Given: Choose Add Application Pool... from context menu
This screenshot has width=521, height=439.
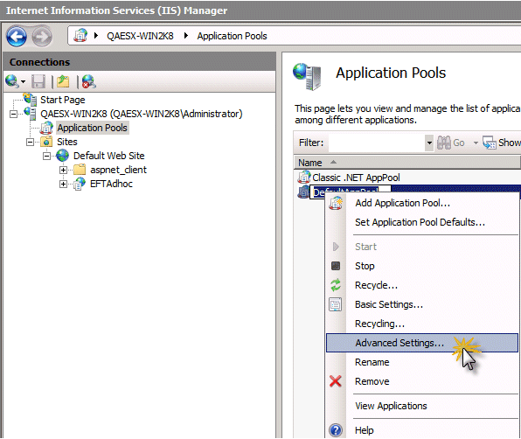Looking at the screenshot, I should (422, 203).
